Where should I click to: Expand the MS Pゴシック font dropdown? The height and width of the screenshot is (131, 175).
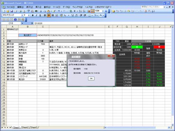tap(22, 15)
